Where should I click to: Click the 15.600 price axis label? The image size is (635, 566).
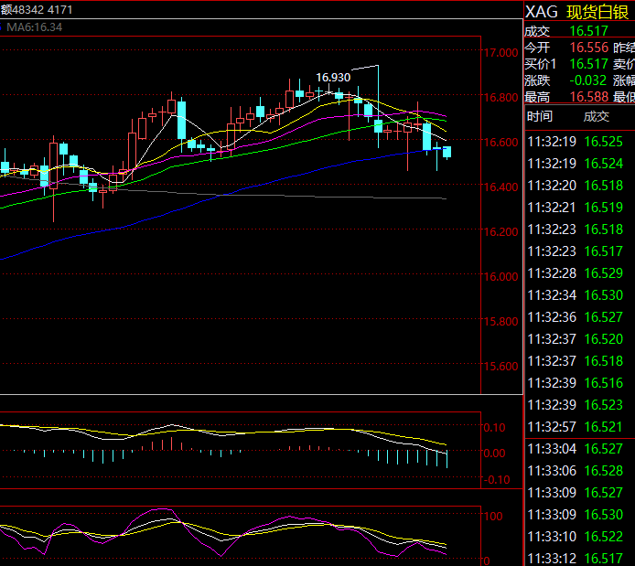pos(500,367)
